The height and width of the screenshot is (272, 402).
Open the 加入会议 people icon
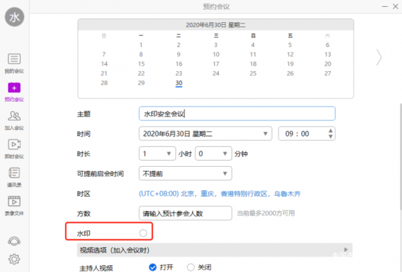(14, 116)
